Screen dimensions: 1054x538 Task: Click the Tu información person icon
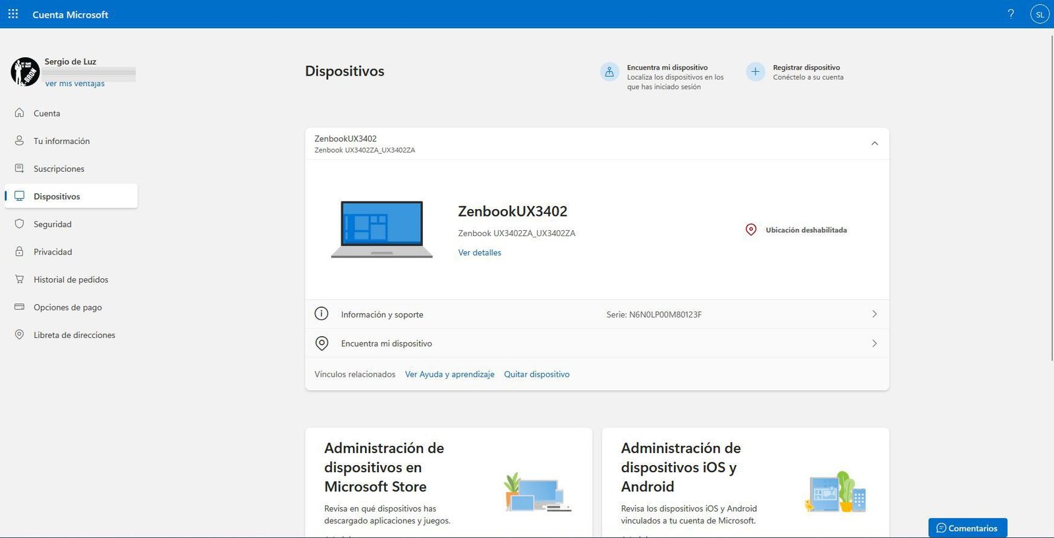pos(20,141)
